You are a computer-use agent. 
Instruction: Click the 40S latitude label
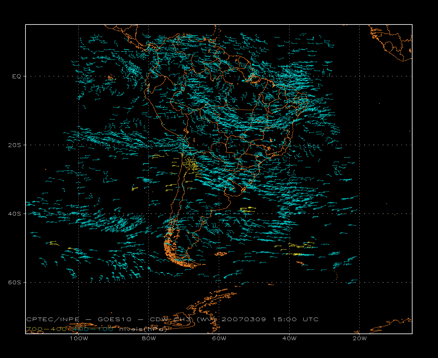pyautogui.click(x=14, y=214)
